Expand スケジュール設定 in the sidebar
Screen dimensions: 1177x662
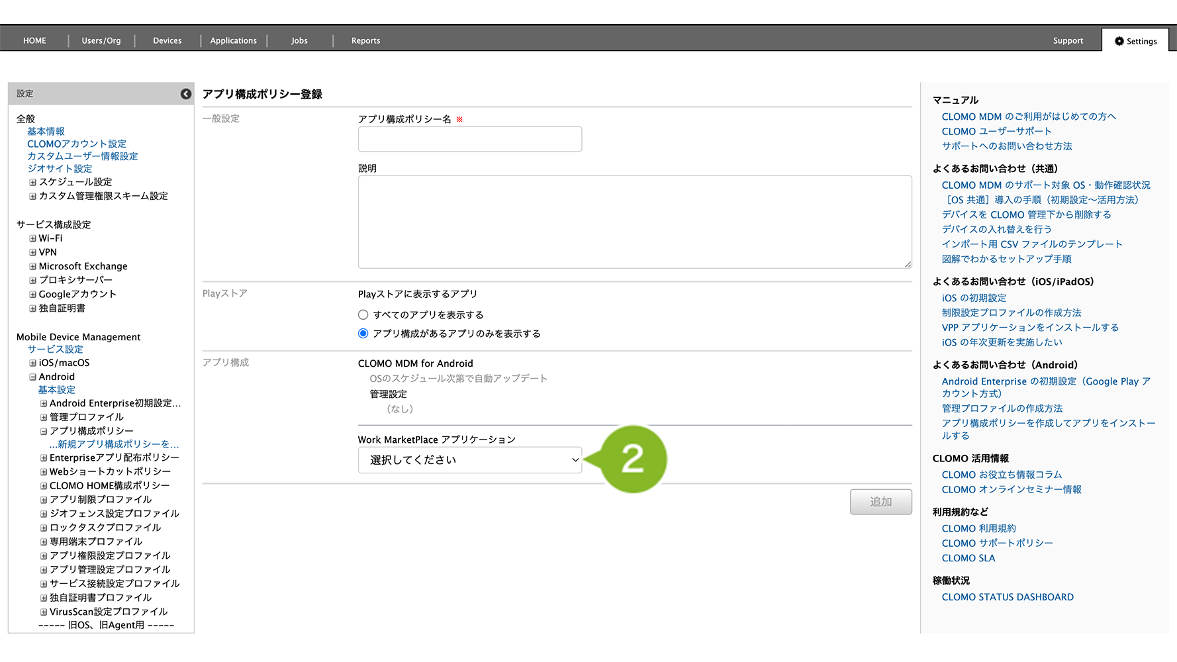click(x=32, y=182)
